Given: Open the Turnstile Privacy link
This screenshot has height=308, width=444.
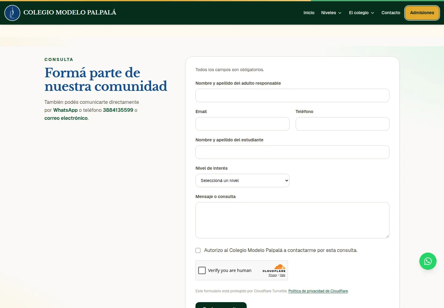Looking at the screenshot, I should click(x=273, y=275).
